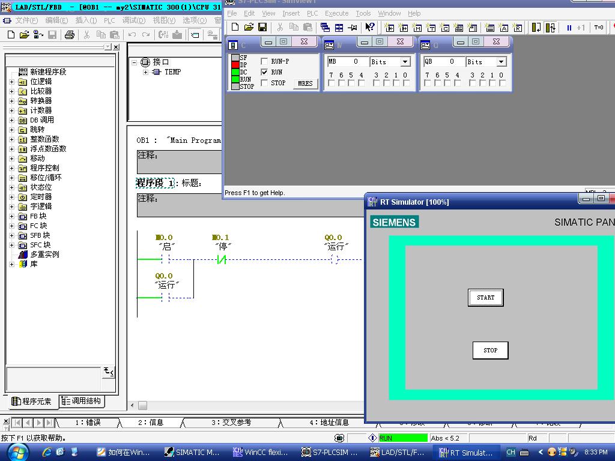Viewport: 615px width, 461px height.
Task: Click the print icon in LAD editor toolbar
Action: click(69, 35)
